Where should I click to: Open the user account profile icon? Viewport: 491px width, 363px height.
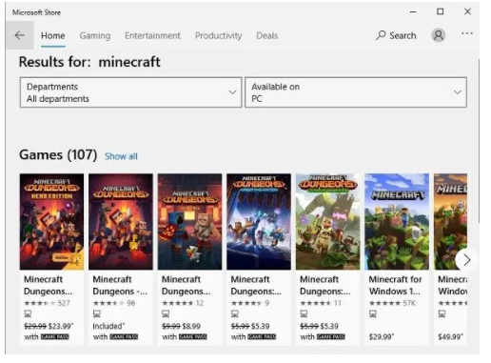(x=439, y=35)
